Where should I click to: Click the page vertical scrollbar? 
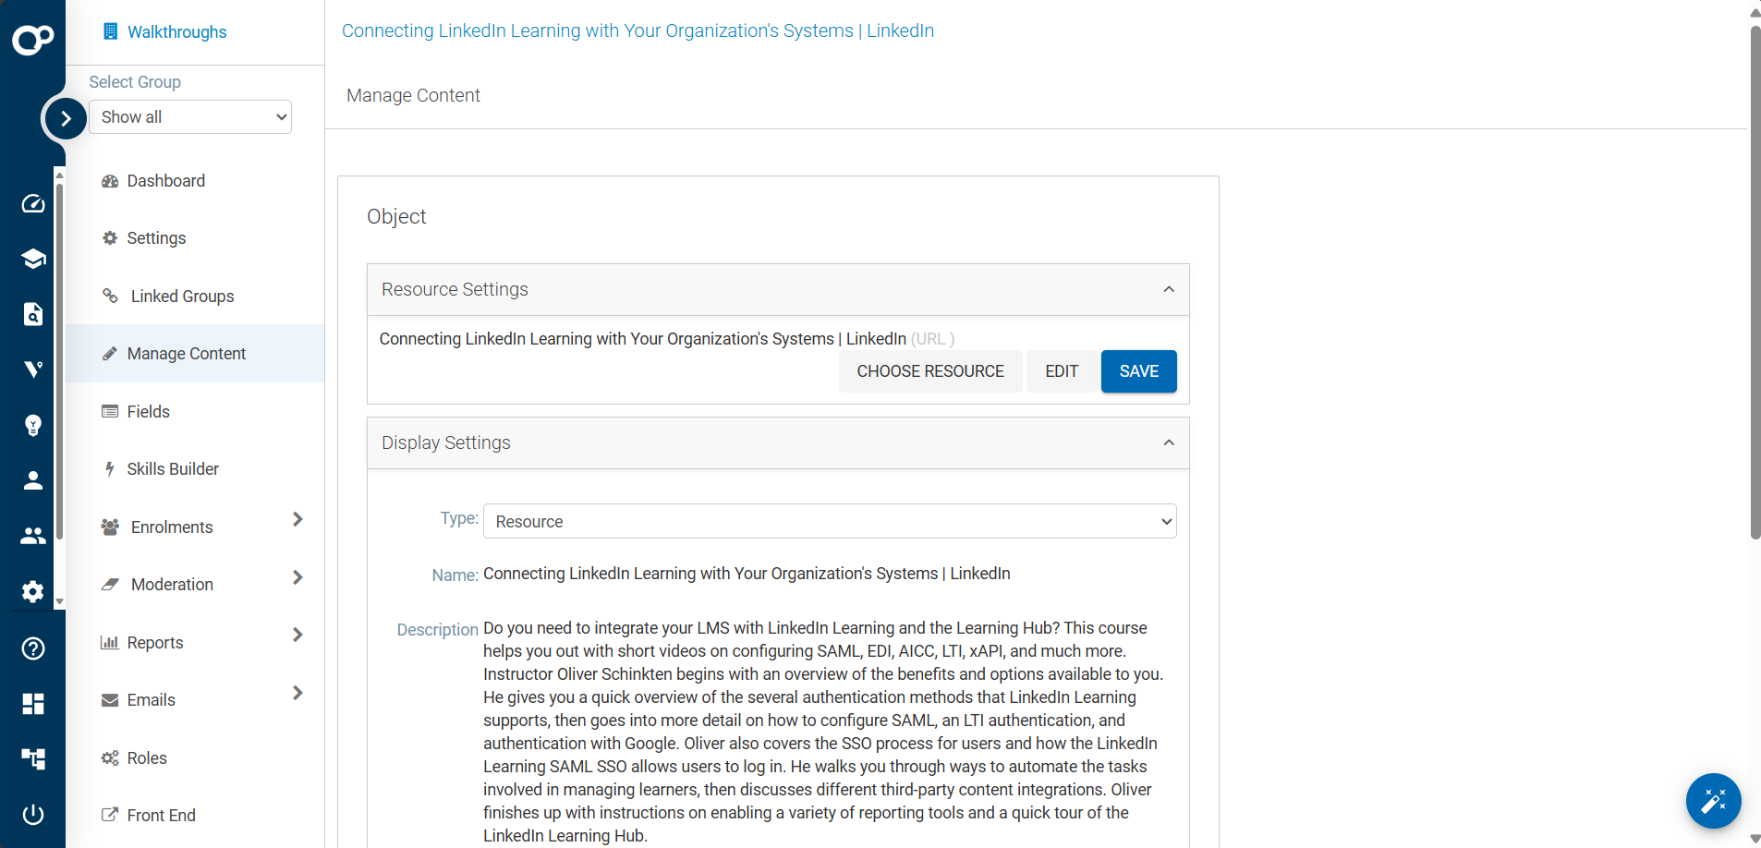(x=1755, y=277)
